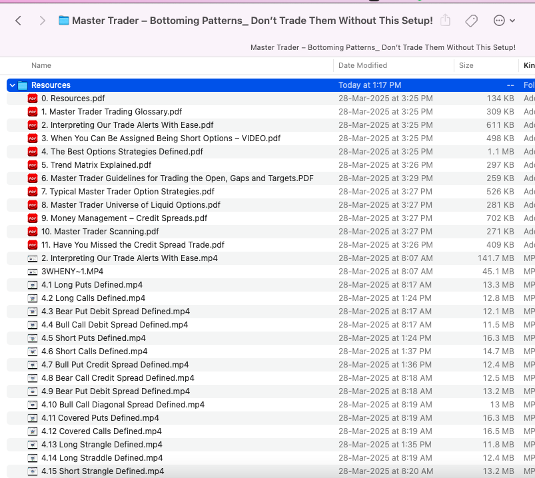Click the 13 MB size value
The image size is (535, 478).
[502, 405]
